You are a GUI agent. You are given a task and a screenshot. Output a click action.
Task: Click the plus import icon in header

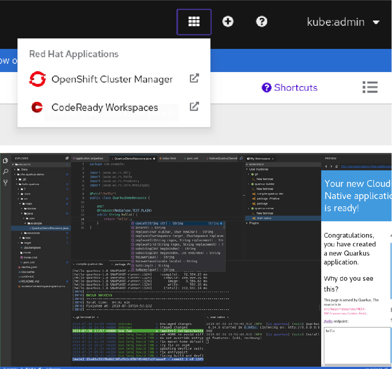(x=227, y=22)
